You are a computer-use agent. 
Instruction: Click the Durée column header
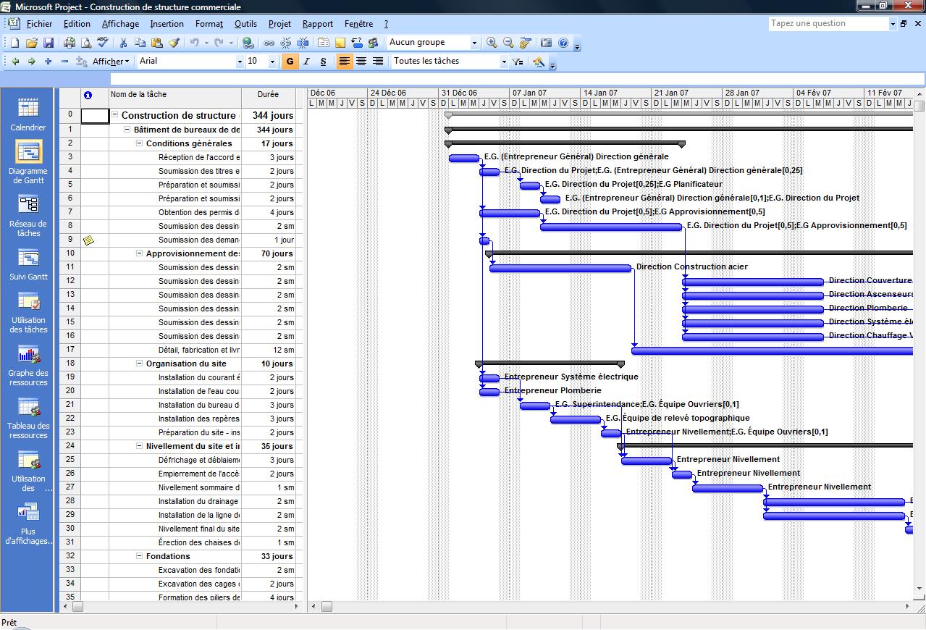269,98
